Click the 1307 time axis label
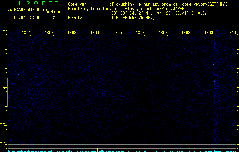 click(x=163, y=33)
